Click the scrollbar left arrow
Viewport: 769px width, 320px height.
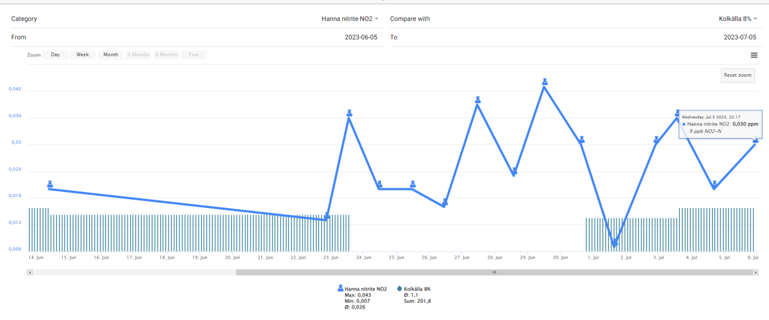tap(29, 272)
